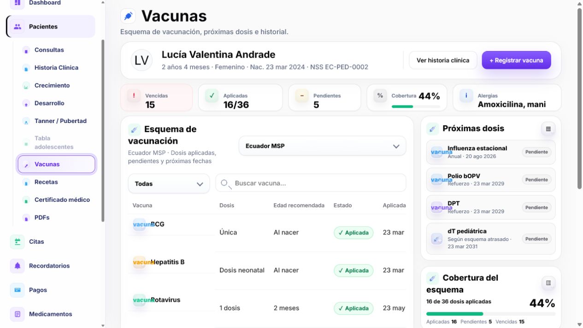Click the Pacientes people icon
The image size is (583, 328).
(x=18, y=27)
